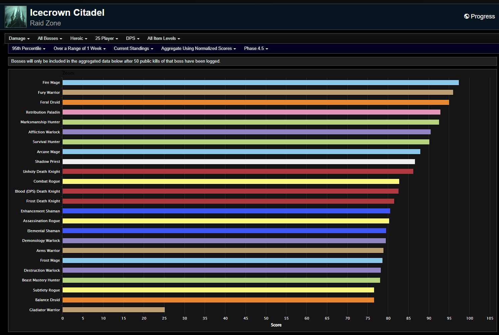Click the Frost Mage bar

click(x=222, y=260)
